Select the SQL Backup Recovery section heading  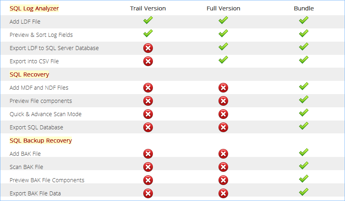coord(41,141)
